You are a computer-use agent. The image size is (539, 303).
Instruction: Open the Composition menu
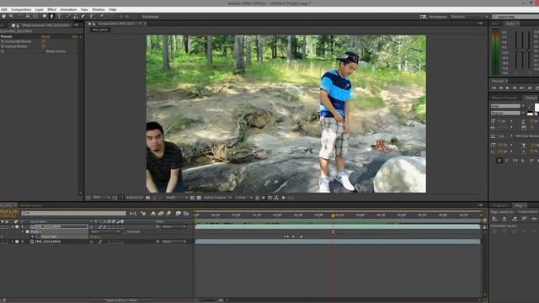21,9
